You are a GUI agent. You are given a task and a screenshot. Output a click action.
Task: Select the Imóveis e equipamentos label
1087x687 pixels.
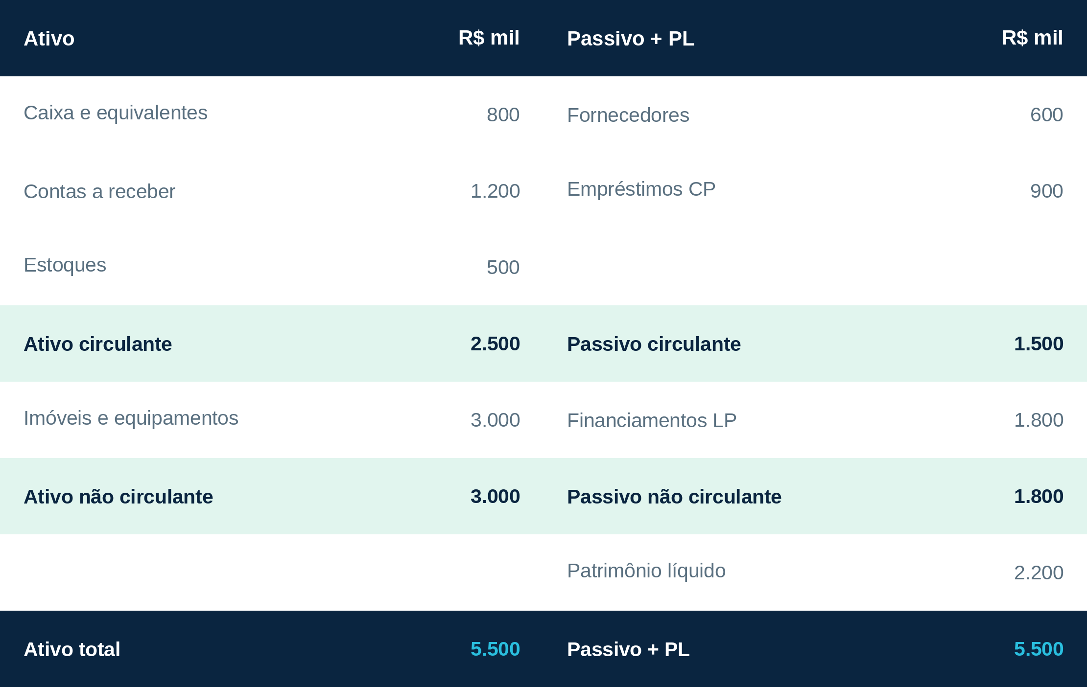131,419
